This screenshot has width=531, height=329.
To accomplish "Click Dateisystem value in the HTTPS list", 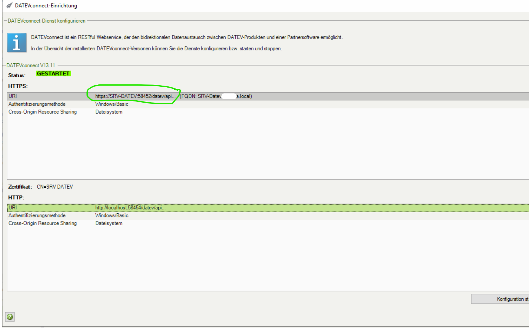I will tap(109, 112).
